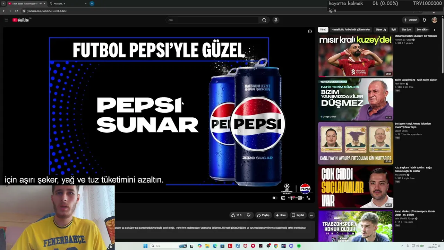Screen dimensions: 444x250
Task: Open File Explorer from the taskbar
Action: 207,246
